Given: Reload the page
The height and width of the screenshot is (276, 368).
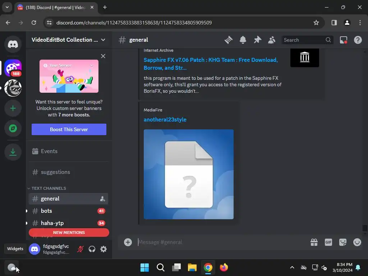Looking at the screenshot, I should click(34, 23).
